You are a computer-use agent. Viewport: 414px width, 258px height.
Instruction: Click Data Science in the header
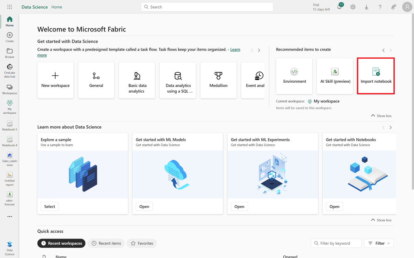pyautogui.click(x=34, y=7)
